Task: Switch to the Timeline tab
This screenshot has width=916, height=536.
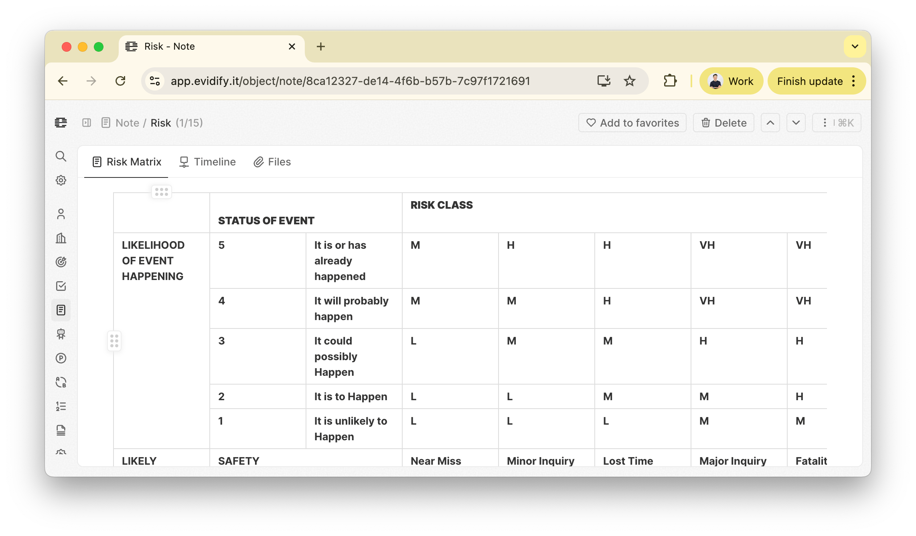Action: tap(207, 162)
